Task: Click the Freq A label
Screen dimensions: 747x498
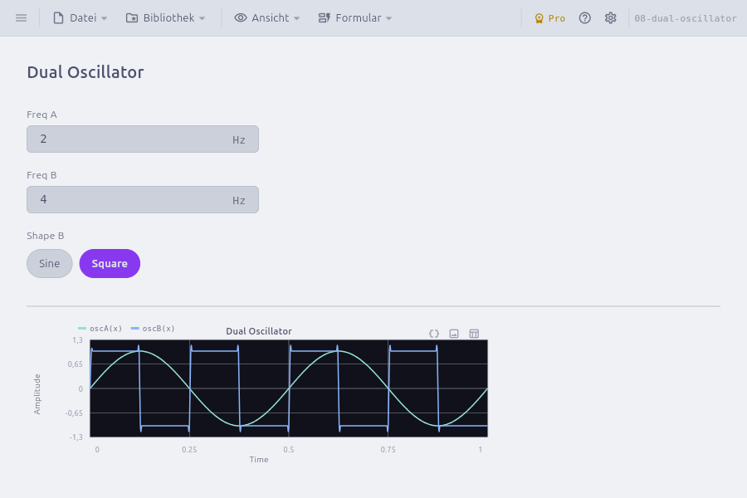Action: click(42, 115)
